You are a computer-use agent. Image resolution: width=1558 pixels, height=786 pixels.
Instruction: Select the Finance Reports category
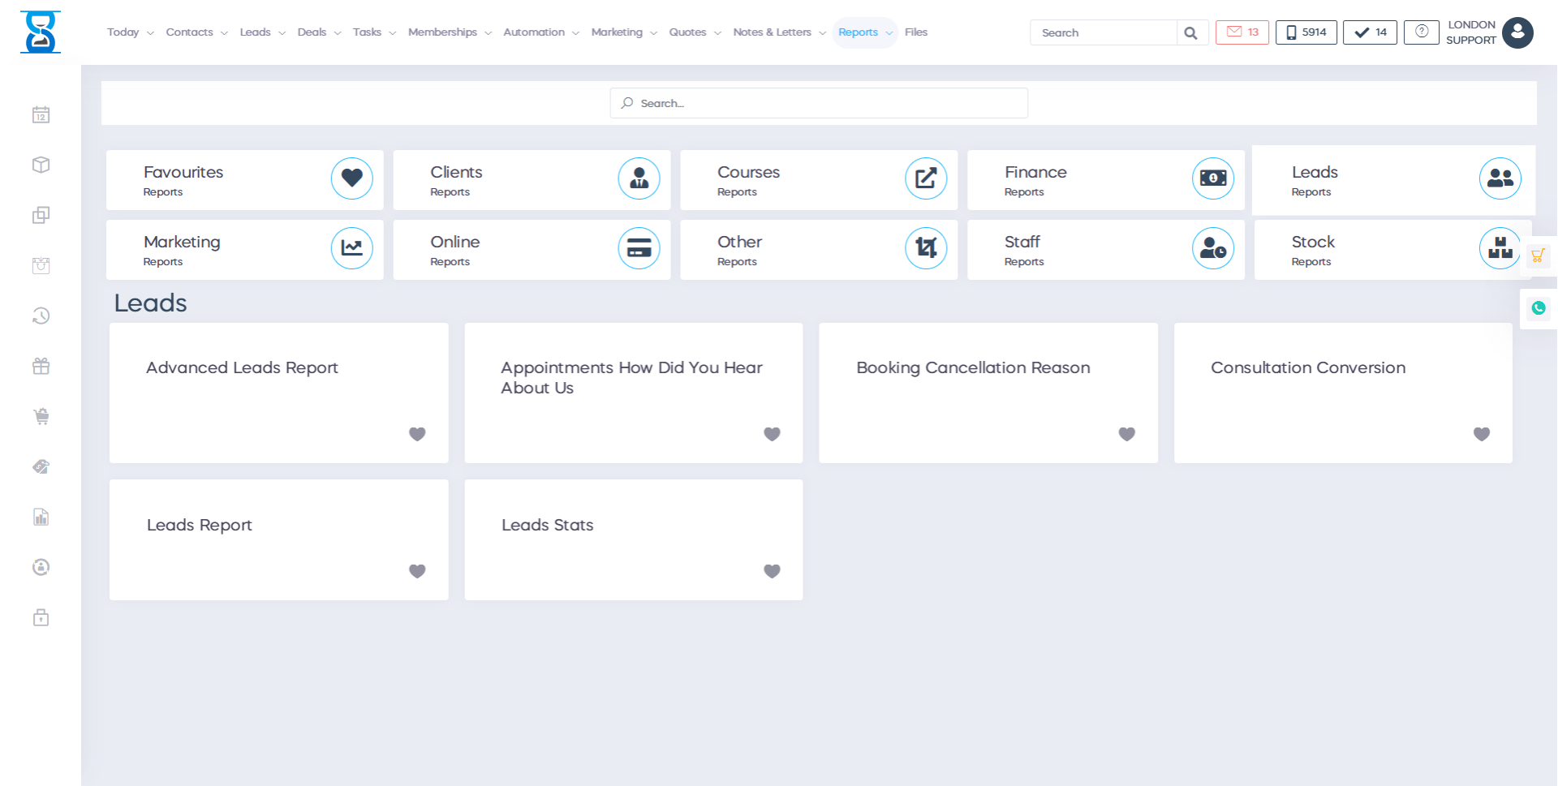click(1105, 180)
